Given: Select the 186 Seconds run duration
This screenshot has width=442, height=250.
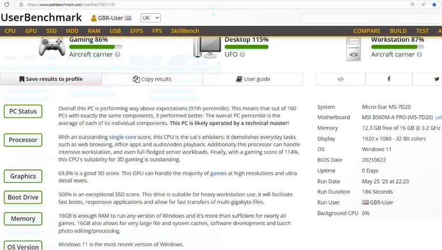Looking at the screenshot, I should pos(377,192).
